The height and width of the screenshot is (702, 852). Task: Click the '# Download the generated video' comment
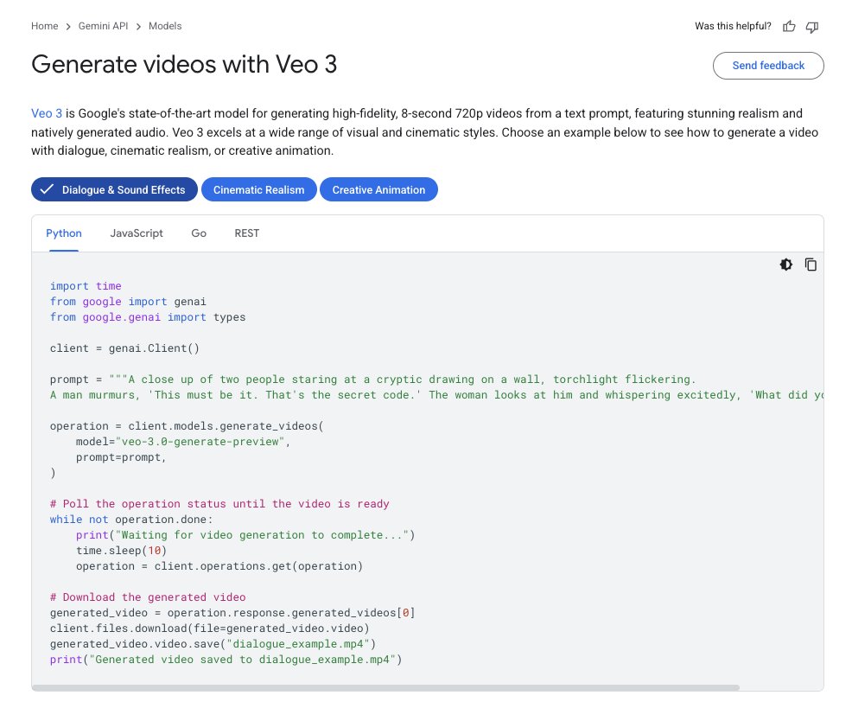148,597
